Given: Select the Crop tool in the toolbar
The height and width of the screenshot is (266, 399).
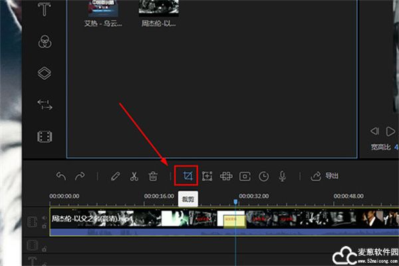Looking at the screenshot, I should point(188,176).
